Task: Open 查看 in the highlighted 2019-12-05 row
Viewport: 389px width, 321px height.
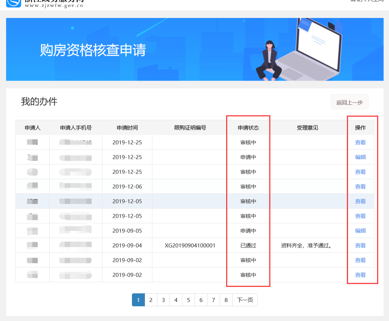Action: tap(360, 201)
